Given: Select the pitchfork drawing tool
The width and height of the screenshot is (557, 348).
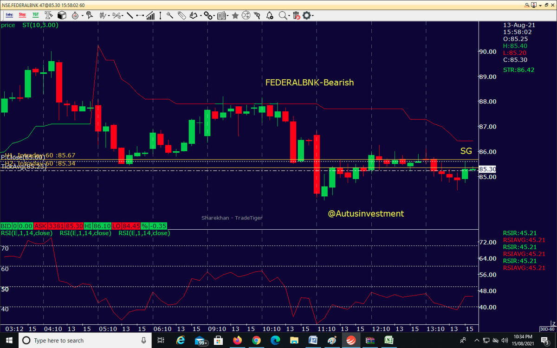Looking at the screenshot, I should [170, 15].
